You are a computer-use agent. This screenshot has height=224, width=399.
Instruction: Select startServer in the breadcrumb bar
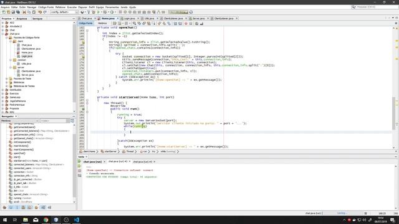[x=110, y=152]
